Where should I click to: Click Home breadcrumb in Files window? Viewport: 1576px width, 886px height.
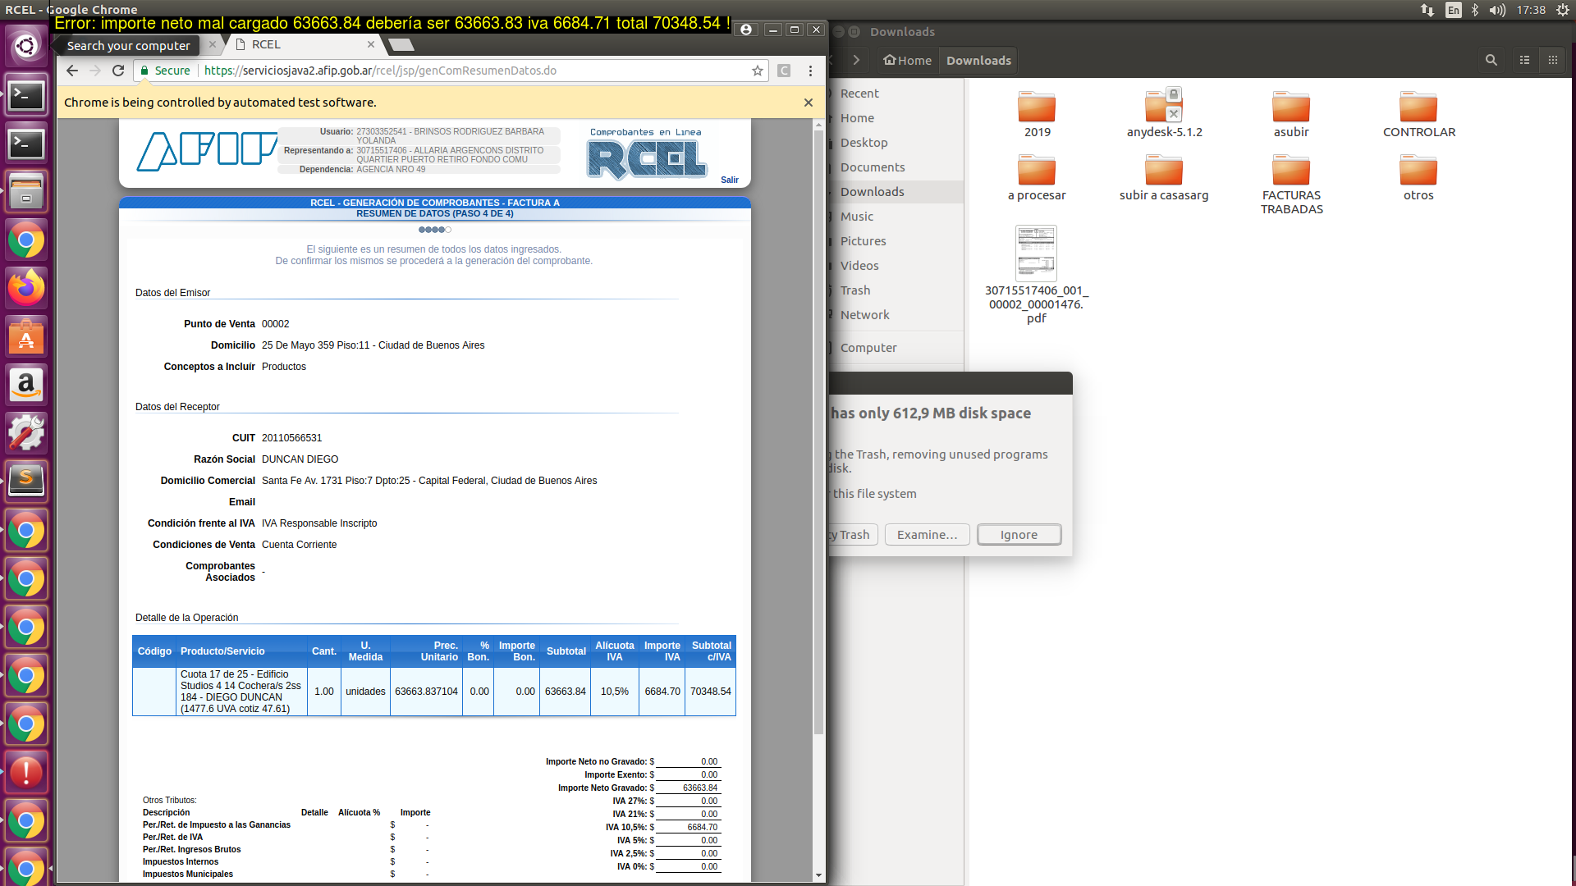[x=907, y=60]
